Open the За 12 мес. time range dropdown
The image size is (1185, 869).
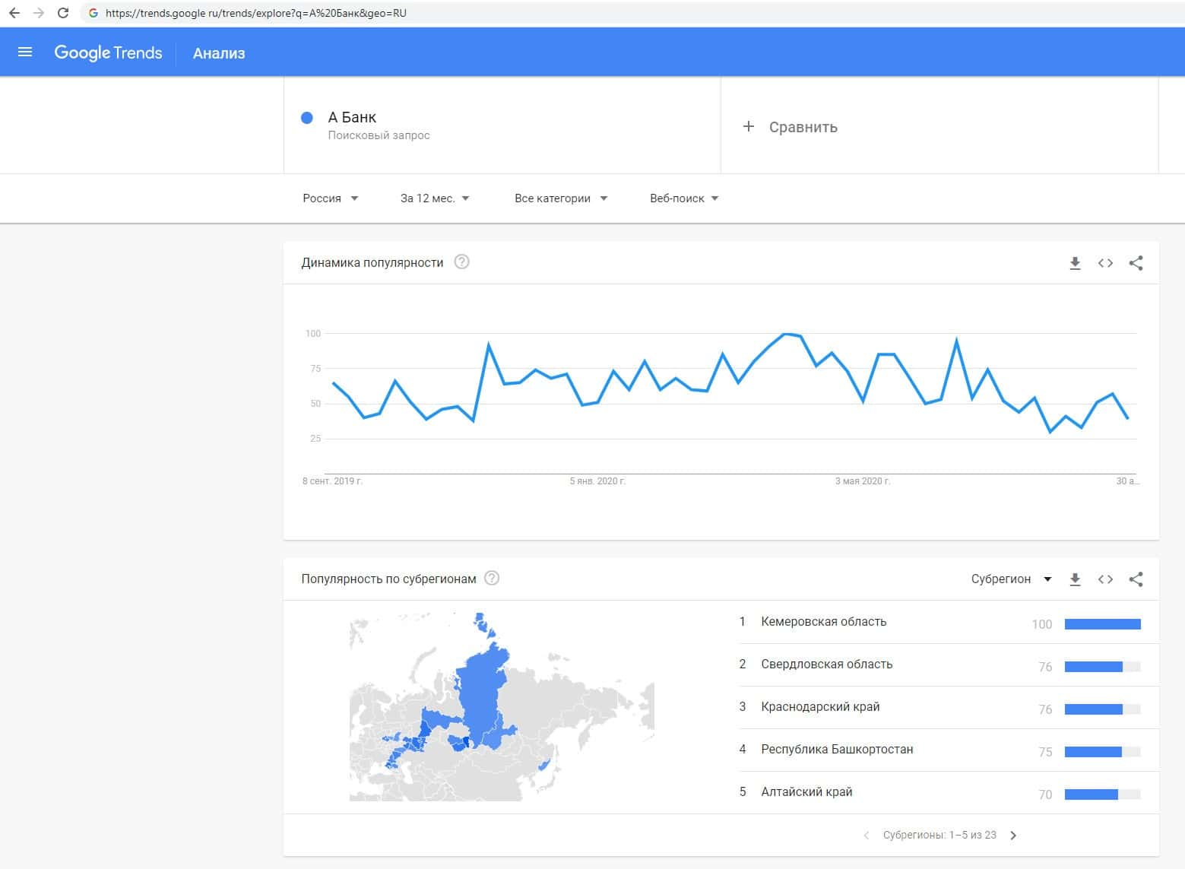(435, 198)
